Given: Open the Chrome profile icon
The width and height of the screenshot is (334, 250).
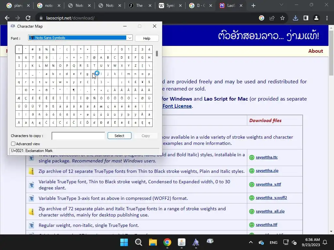Looking at the screenshot, I should point(316,18).
